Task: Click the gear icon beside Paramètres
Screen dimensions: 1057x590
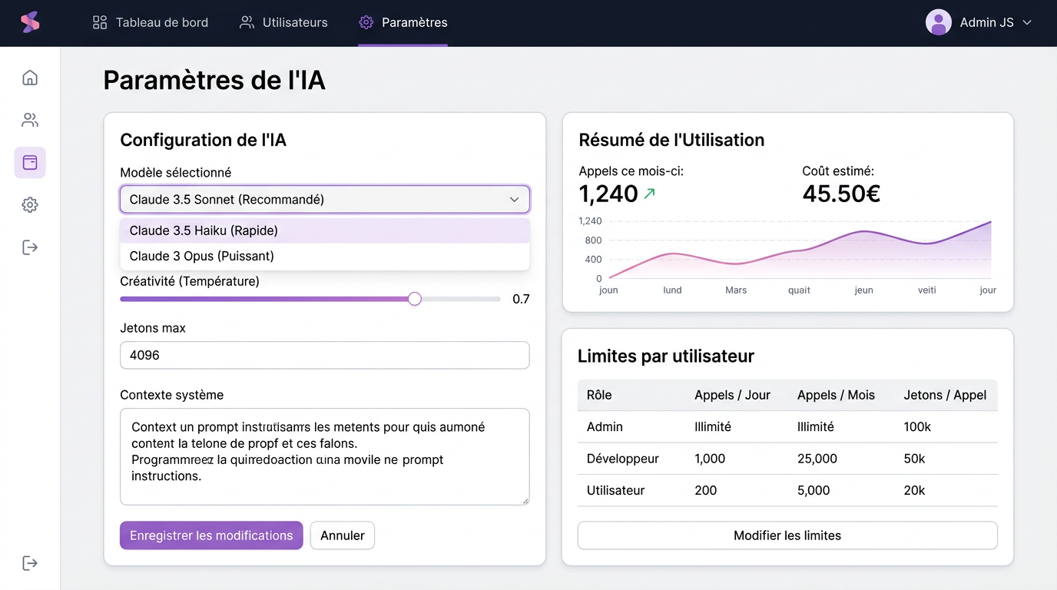Action: (x=366, y=22)
